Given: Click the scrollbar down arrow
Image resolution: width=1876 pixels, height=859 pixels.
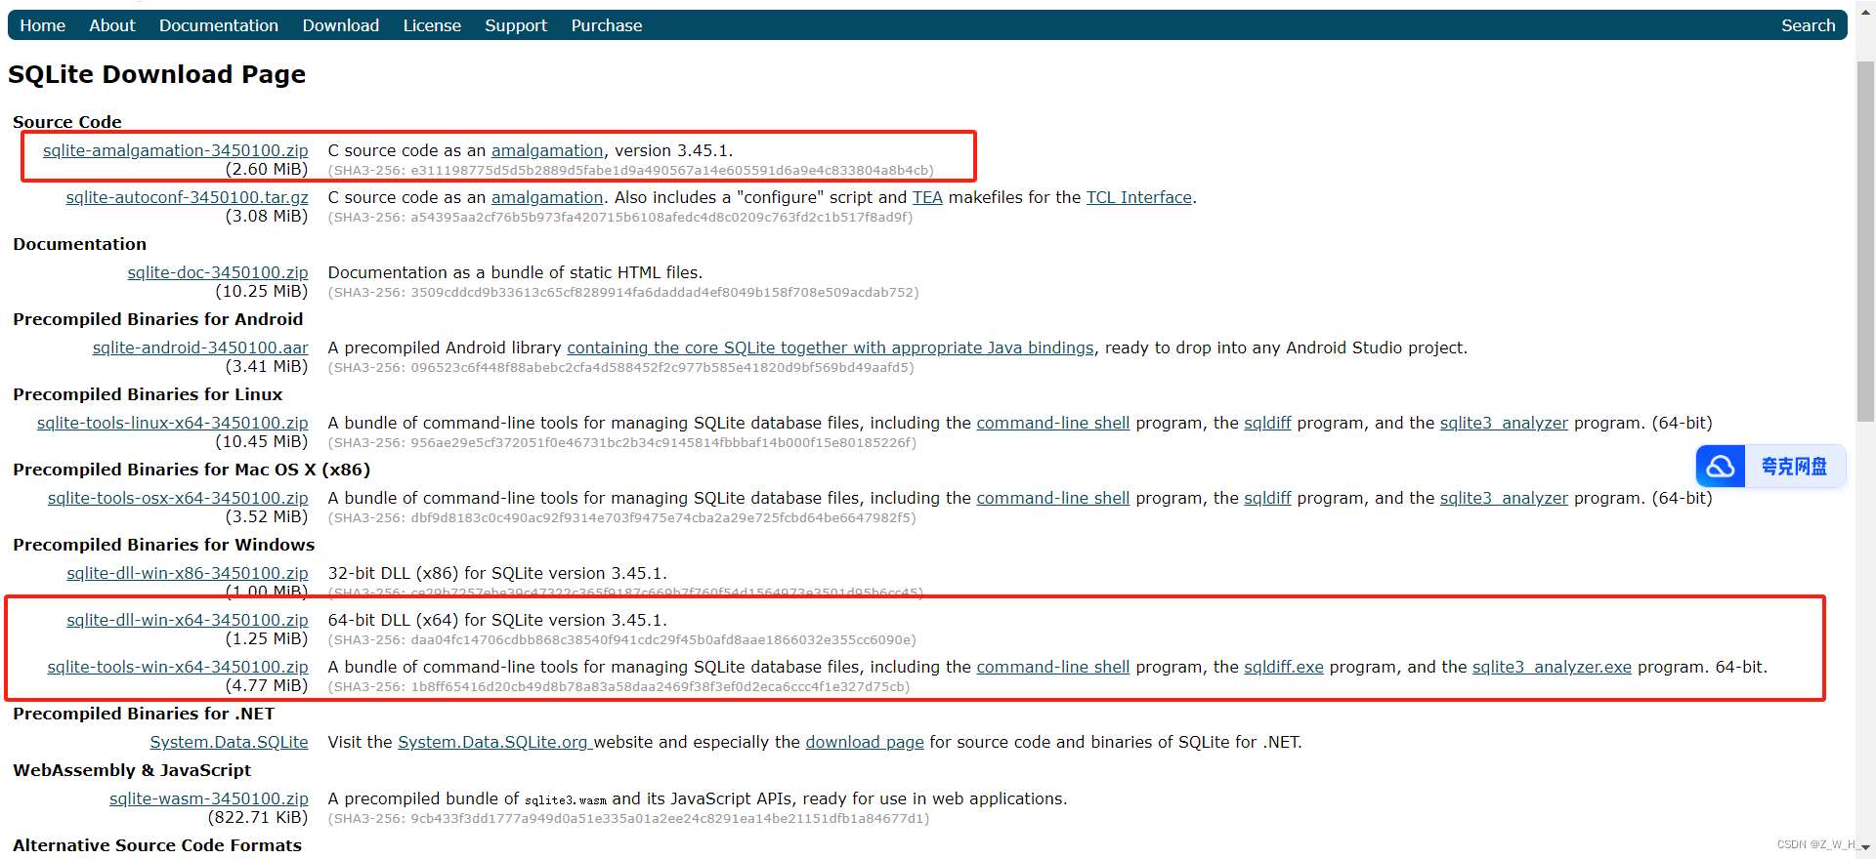Looking at the screenshot, I should point(1865,848).
